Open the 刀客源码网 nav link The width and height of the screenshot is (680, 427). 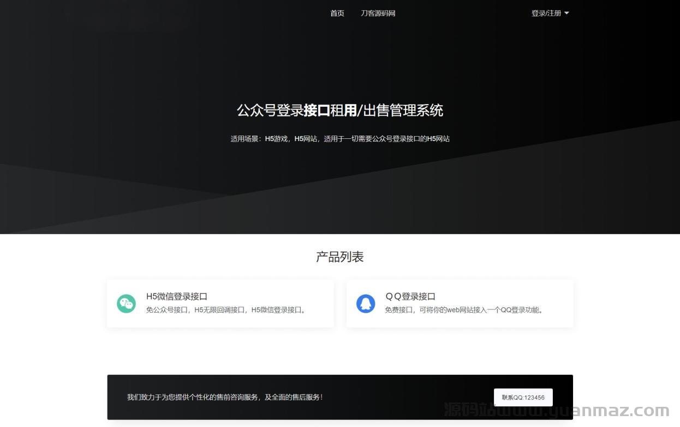[x=378, y=14]
